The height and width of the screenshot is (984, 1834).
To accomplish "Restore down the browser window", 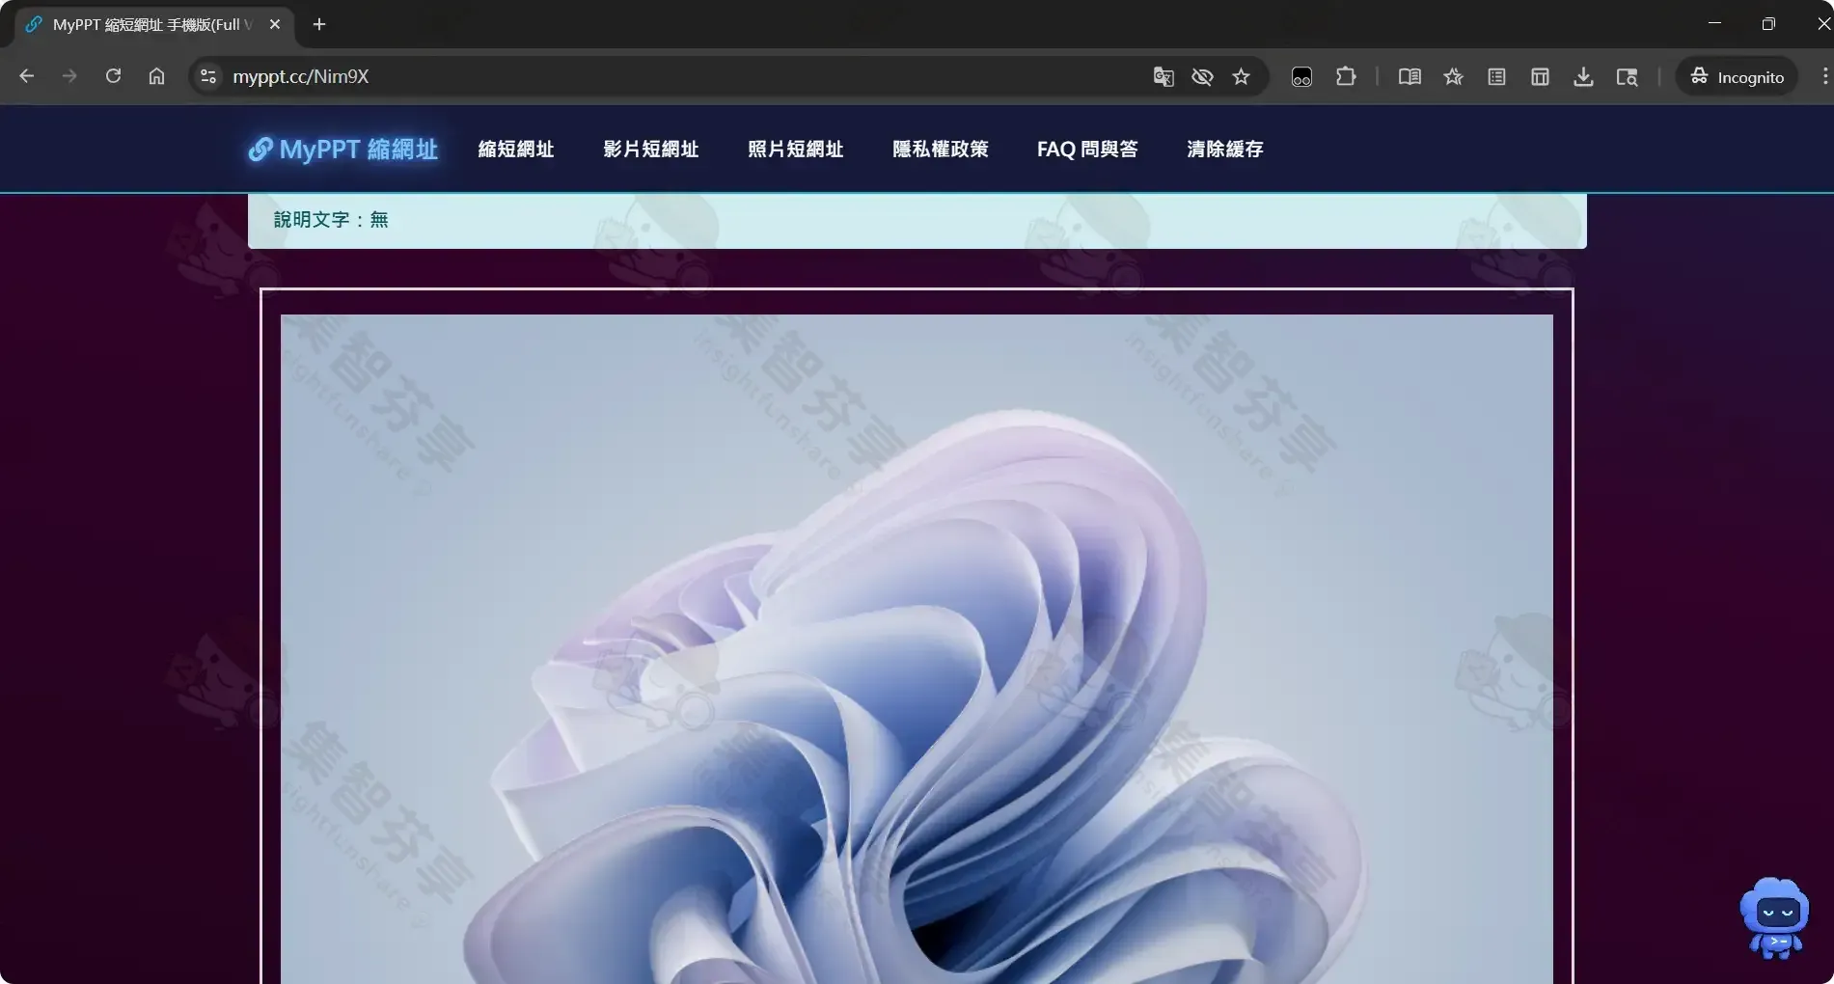I will coord(1768,23).
